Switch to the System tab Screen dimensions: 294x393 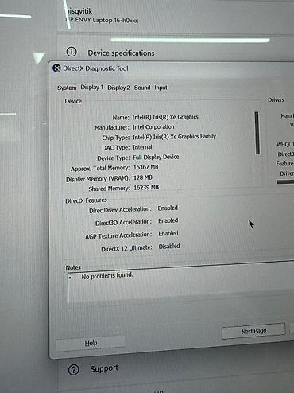coord(67,88)
